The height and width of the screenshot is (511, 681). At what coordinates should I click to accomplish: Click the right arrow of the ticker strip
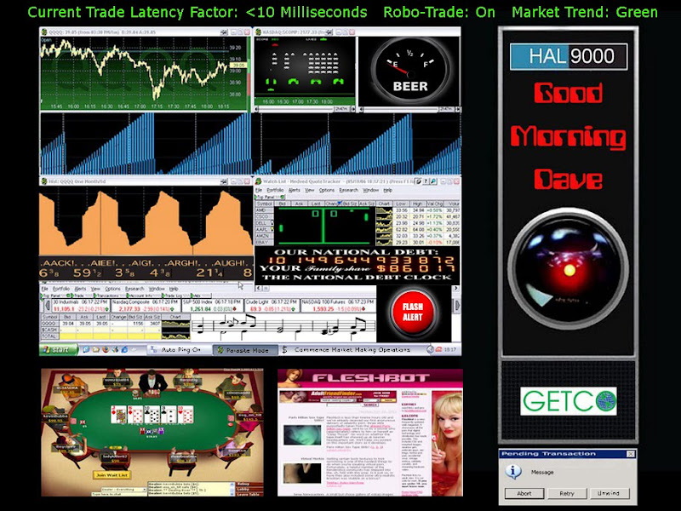456,306
